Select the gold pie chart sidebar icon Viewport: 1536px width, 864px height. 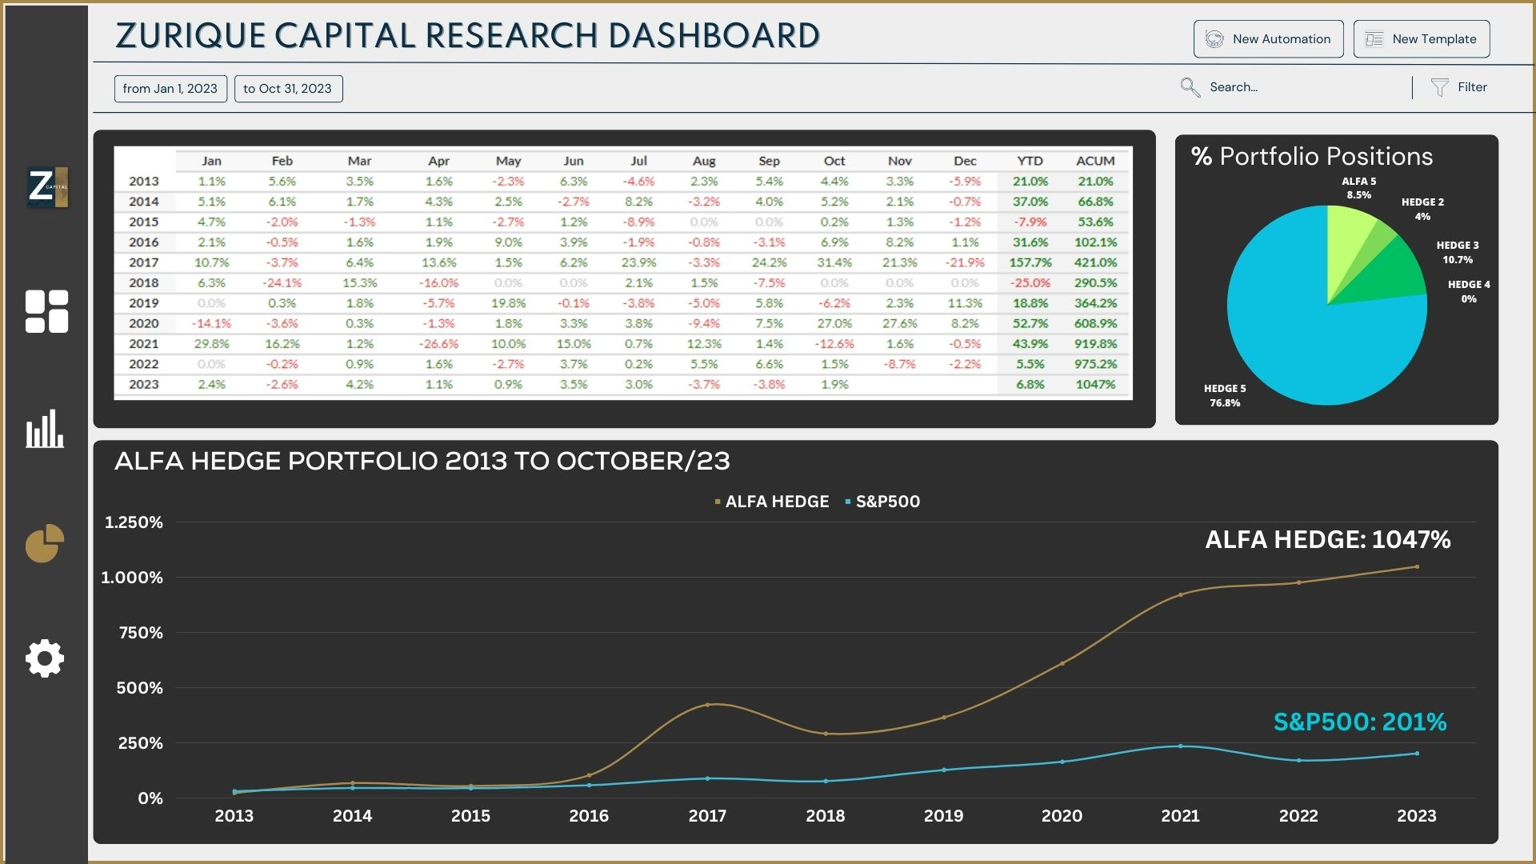(x=44, y=544)
